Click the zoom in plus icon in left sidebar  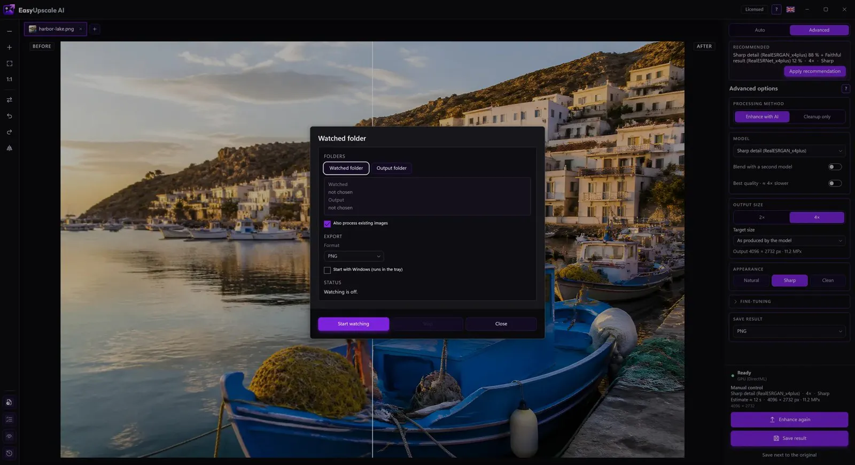9,48
